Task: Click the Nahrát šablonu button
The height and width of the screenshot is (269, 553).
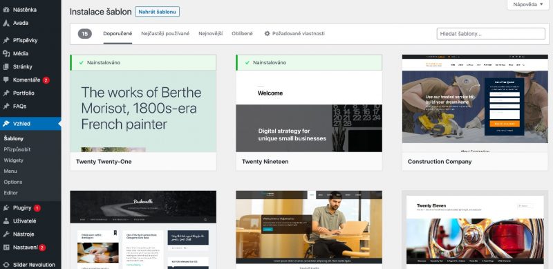Action: (x=158, y=12)
